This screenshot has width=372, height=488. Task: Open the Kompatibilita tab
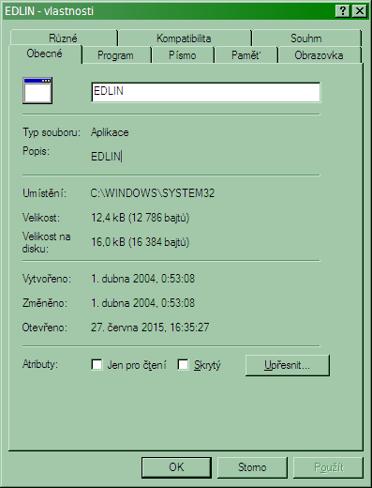tap(185, 38)
